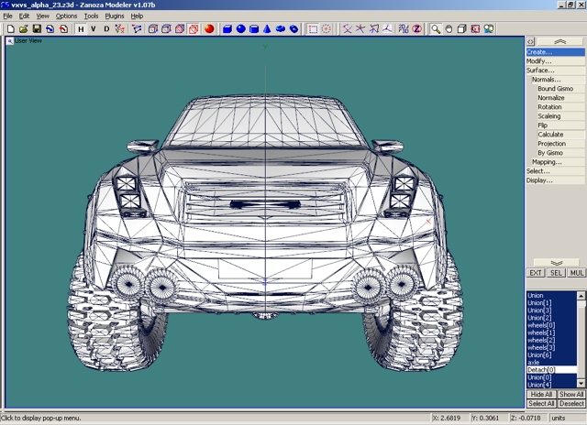Save the file with floppy disk icon
The width and height of the screenshot is (587, 425).
(x=36, y=28)
